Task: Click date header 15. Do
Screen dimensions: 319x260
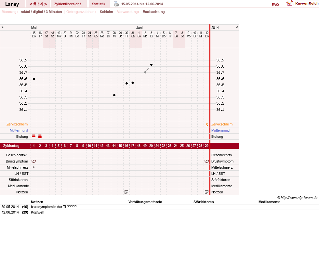Action: [x=34, y=34]
